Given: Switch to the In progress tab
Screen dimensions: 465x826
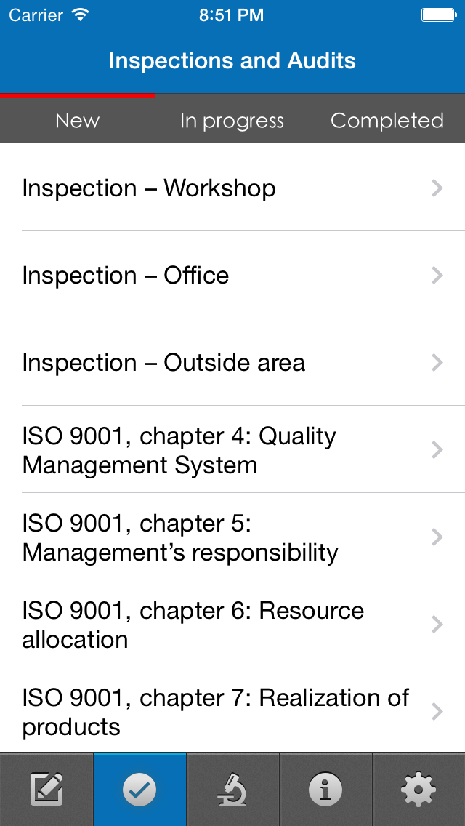Looking at the screenshot, I should pyautogui.click(x=232, y=121).
